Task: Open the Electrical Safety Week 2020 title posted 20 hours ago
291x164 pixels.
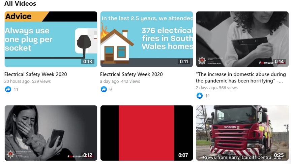Action: pos(36,74)
